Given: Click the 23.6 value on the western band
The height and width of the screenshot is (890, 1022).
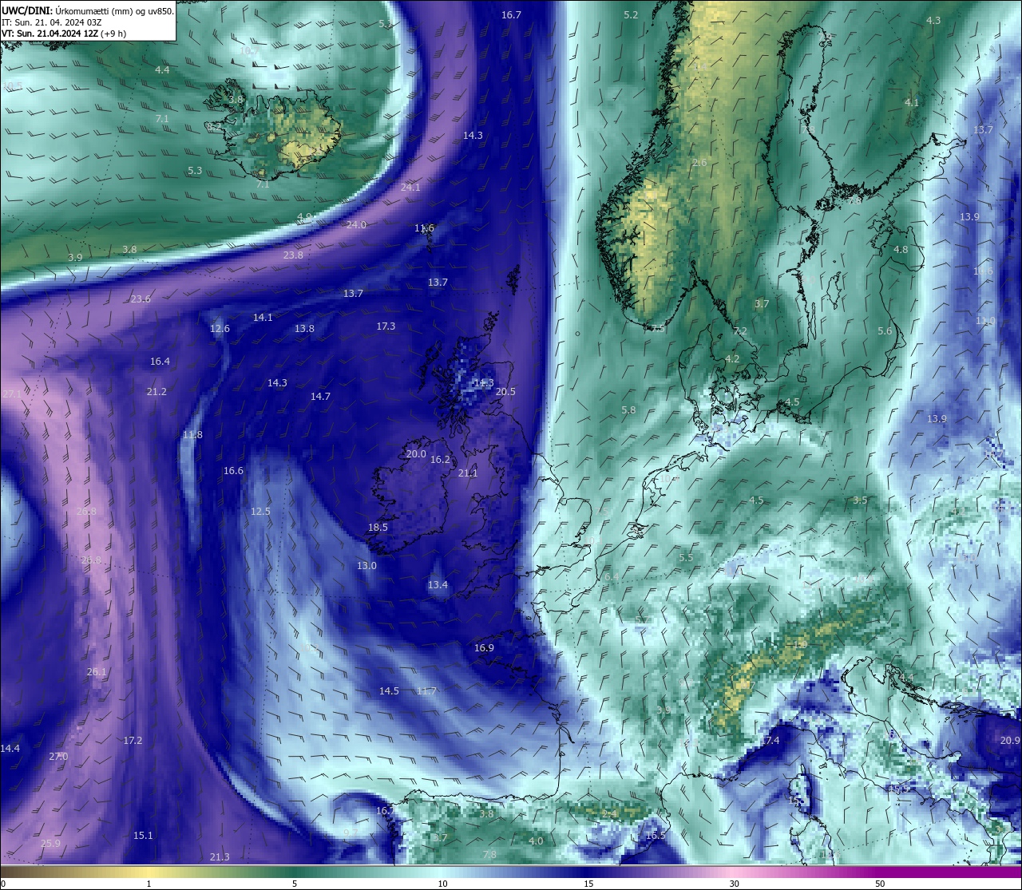Looking at the screenshot, I should point(141,299).
